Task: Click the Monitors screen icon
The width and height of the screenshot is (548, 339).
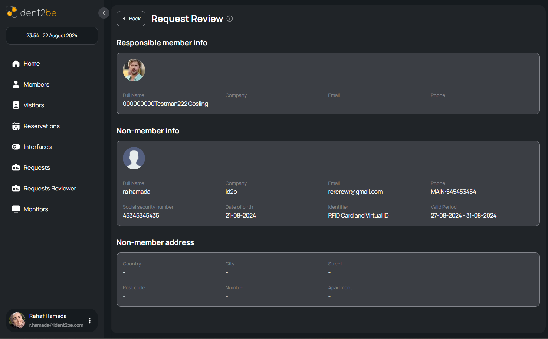Action: tap(16, 209)
